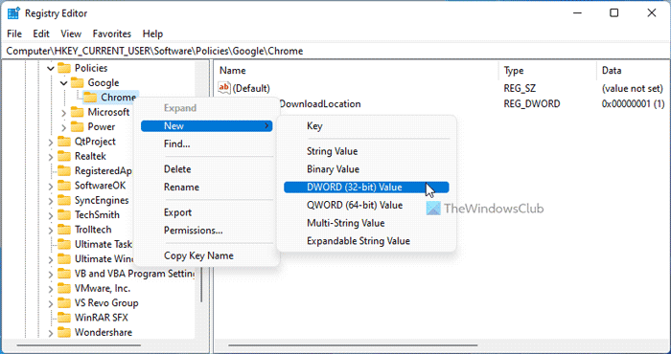Expand the Power tree node
Image resolution: width=671 pixels, height=354 pixels.
64,127
